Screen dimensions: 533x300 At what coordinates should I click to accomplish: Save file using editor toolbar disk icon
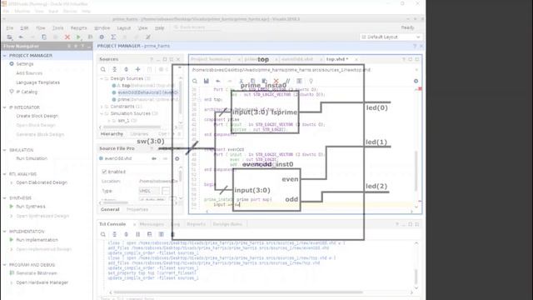(207, 81)
